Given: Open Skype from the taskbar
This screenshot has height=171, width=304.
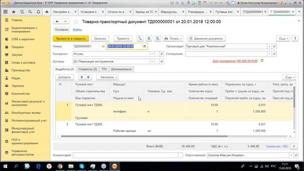Looking at the screenshot, I should [x=82, y=166].
